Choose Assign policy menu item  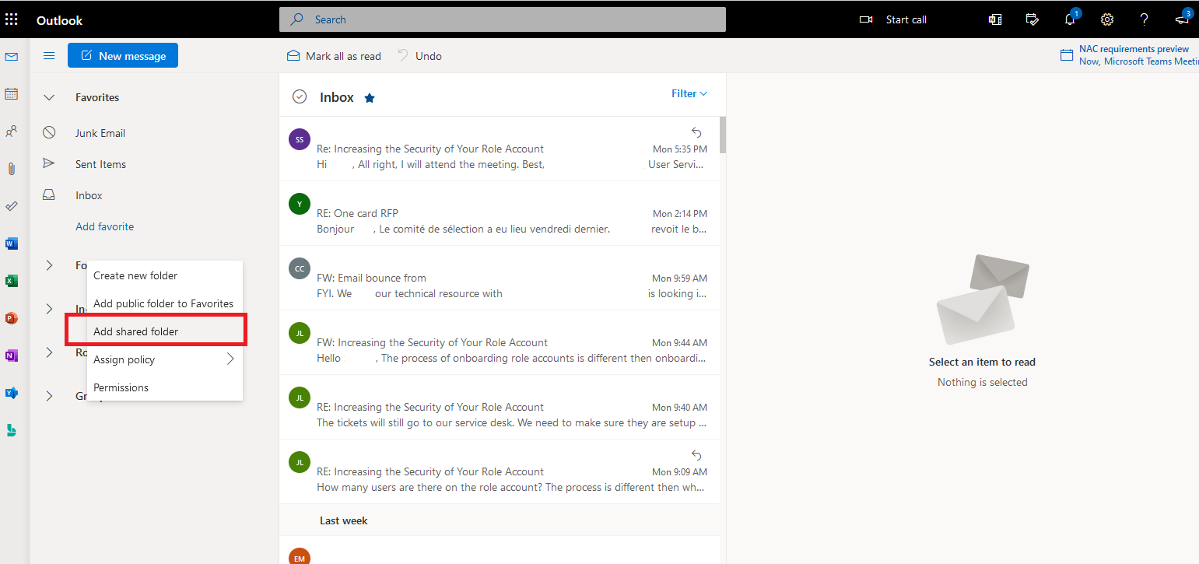(x=165, y=359)
